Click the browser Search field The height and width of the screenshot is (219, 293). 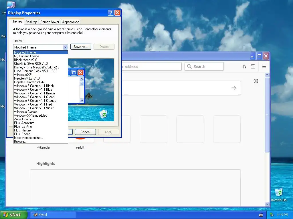pos(204,66)
